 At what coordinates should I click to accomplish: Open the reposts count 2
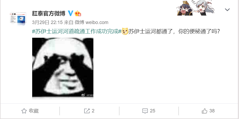pos(93,111)
